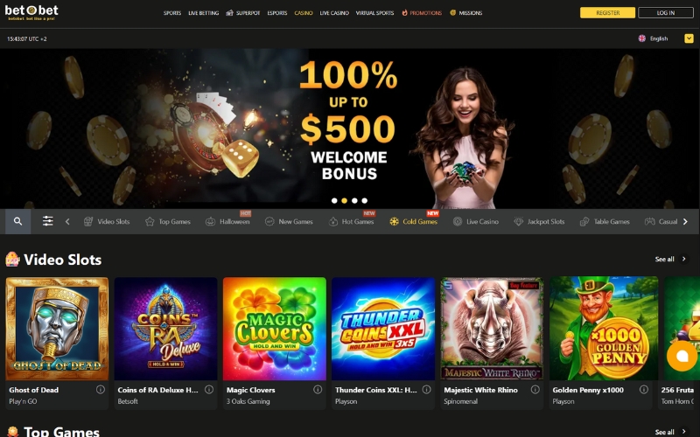Click info icon on Majestic White Rhino
This screenshot has width=700, height=437.
coord(535,389)
